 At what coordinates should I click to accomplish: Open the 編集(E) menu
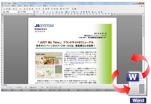tap(14, 6)
